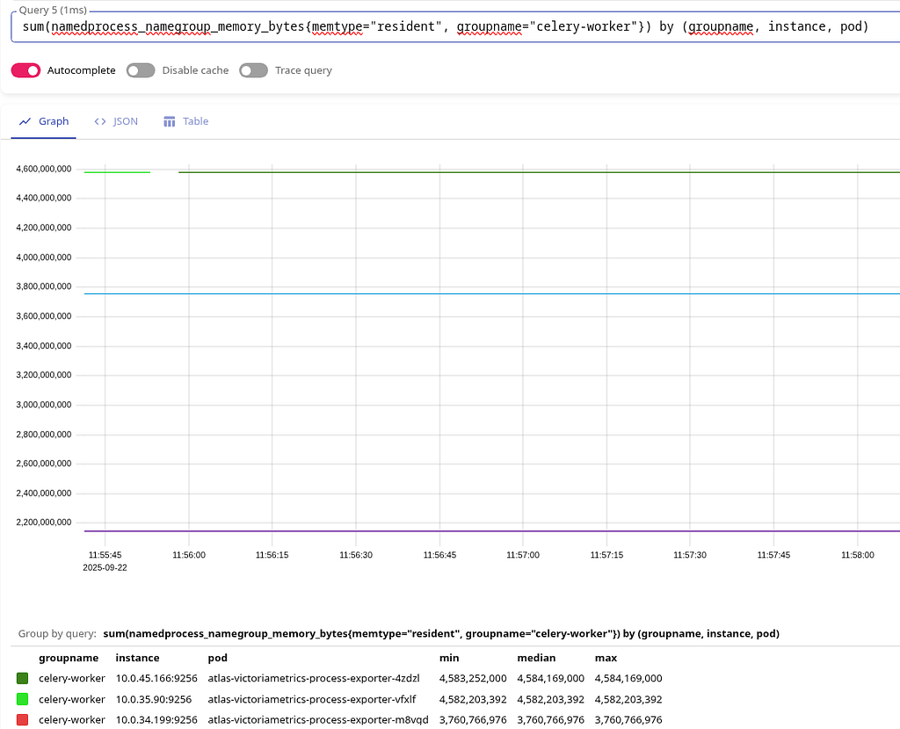Click min value 3,760,766,976
This screenshot has height=729, width=900.
(x=473, y=720)
